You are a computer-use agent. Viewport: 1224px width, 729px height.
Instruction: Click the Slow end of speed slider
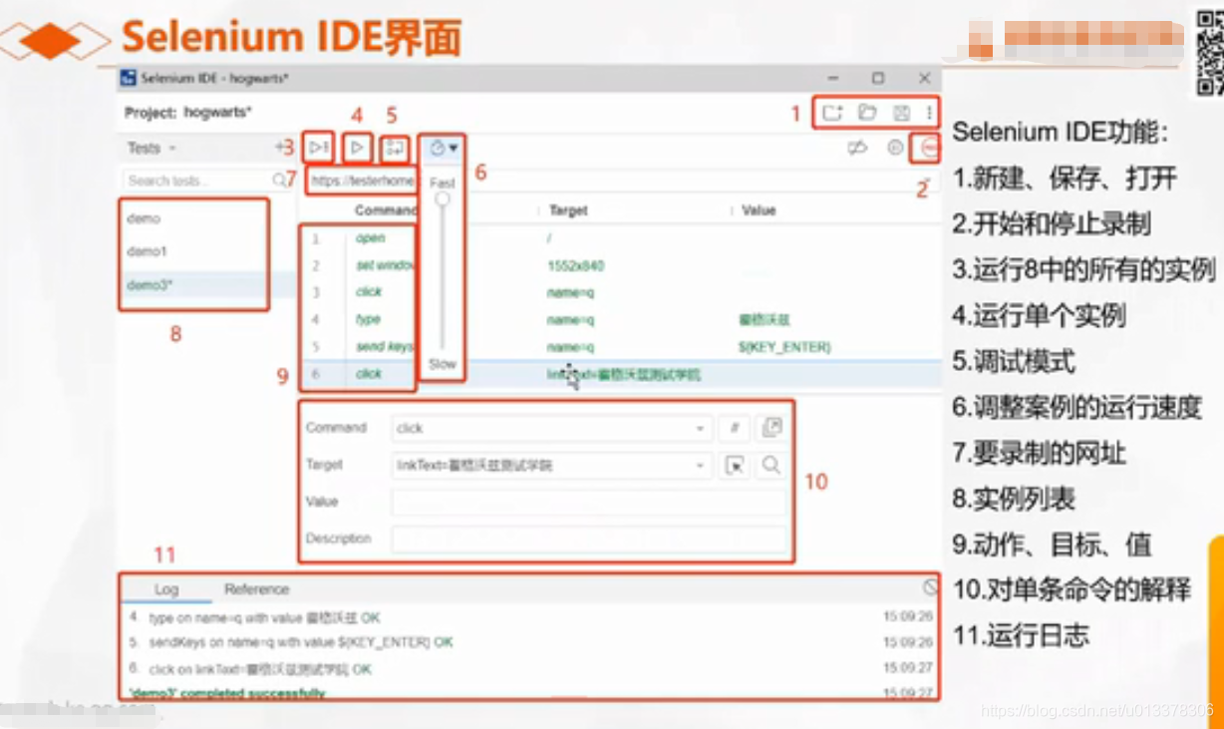(x=443, y=364)
